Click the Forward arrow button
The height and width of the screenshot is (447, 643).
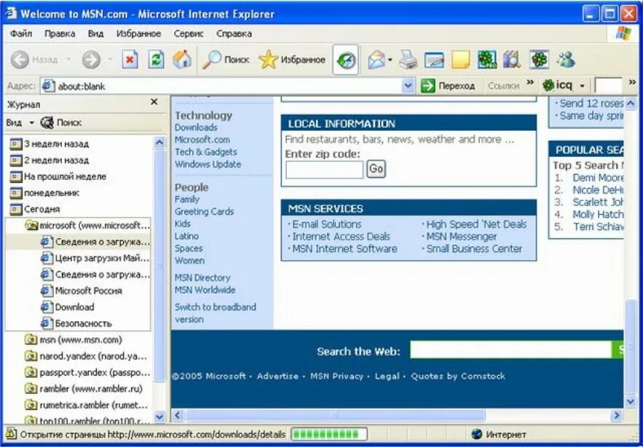coord(91,60)
